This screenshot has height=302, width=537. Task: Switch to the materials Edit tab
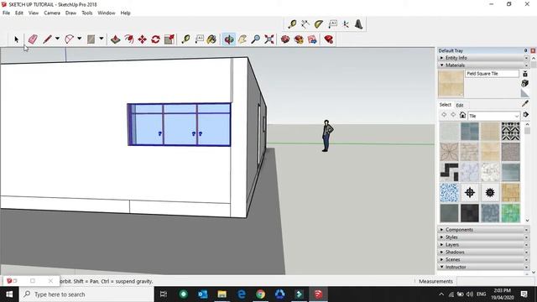coord(460,105)
